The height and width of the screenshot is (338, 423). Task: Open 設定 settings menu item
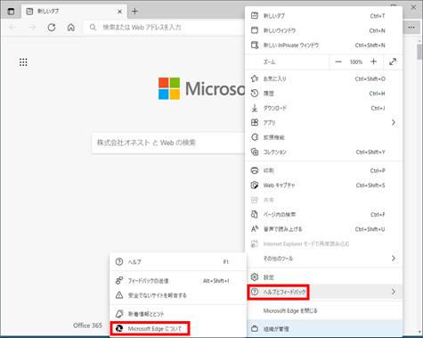[x=323, y=277]
